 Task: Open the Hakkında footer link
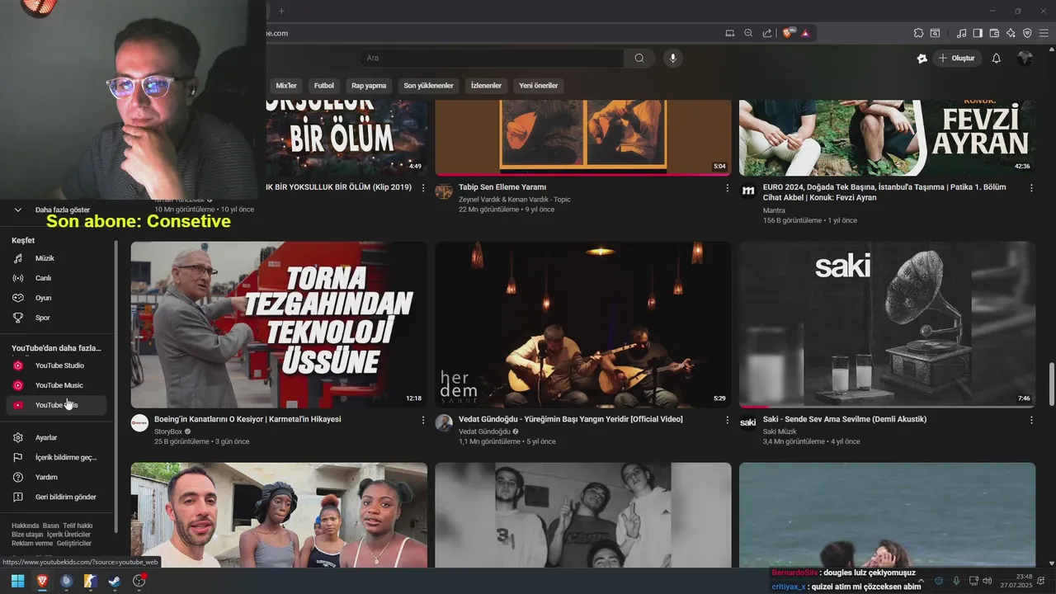pyautogui.click(x=25, y=526)
